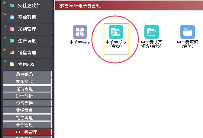The width and height of the screenshot is (203, 138).
Task: Click the 零售POS-电子券管理 header title
Action: pyautogui.click(x=80, y=6)
